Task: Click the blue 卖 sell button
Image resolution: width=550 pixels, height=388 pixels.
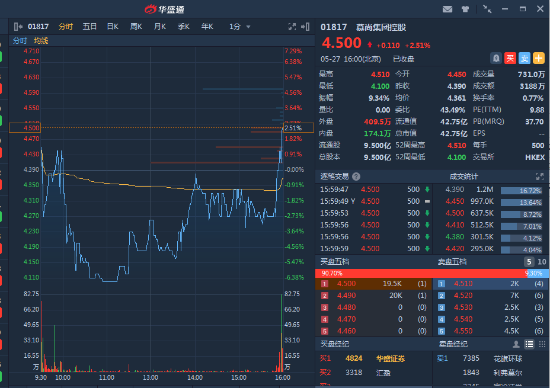Action: (525, 58)
